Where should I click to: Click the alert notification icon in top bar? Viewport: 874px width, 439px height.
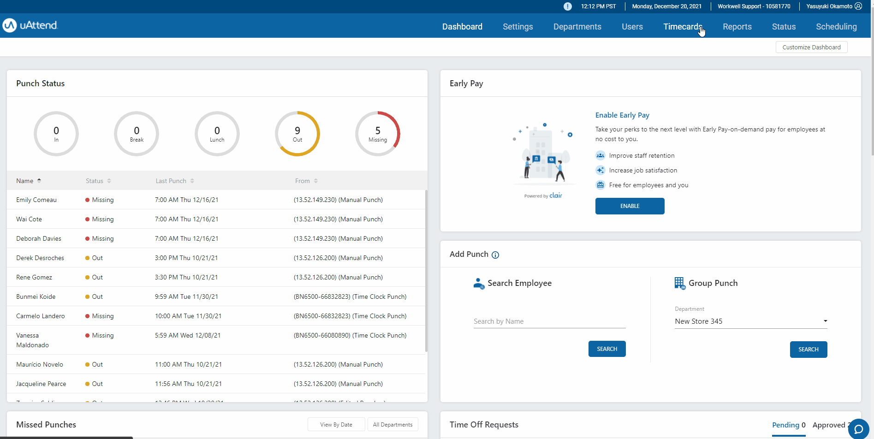[x=568, y=6]
